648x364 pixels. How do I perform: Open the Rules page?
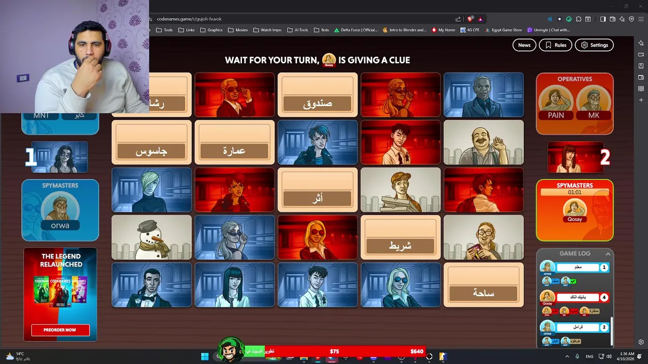tap(555, 45)
